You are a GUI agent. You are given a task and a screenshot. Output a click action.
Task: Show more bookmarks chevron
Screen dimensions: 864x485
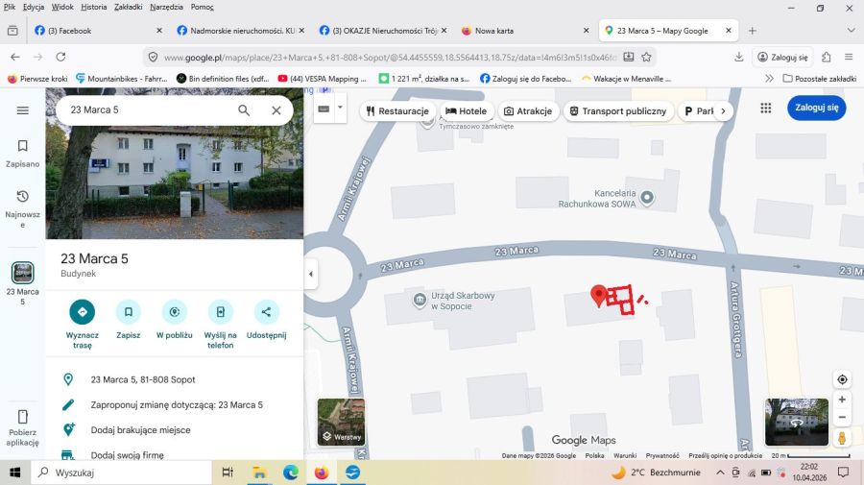click(769, 79)
